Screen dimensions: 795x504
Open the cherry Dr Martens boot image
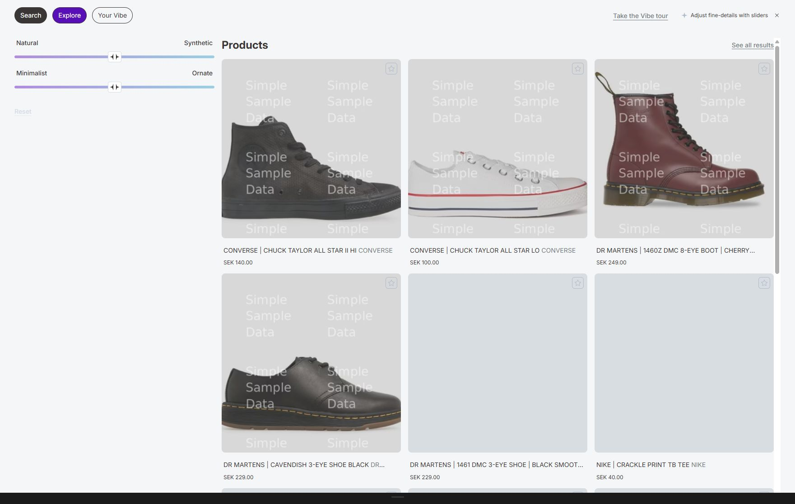684,148
